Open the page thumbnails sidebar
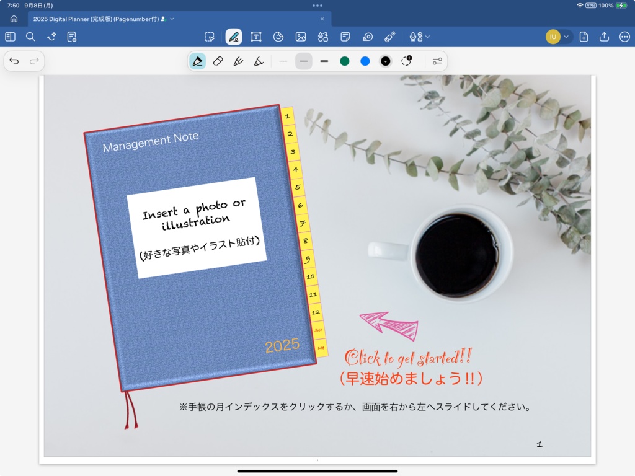The width and height of the screenshot is (635, 476). tap(10, 37)
